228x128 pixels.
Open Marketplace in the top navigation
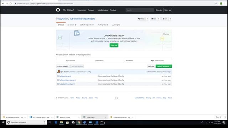coord(103,10)
